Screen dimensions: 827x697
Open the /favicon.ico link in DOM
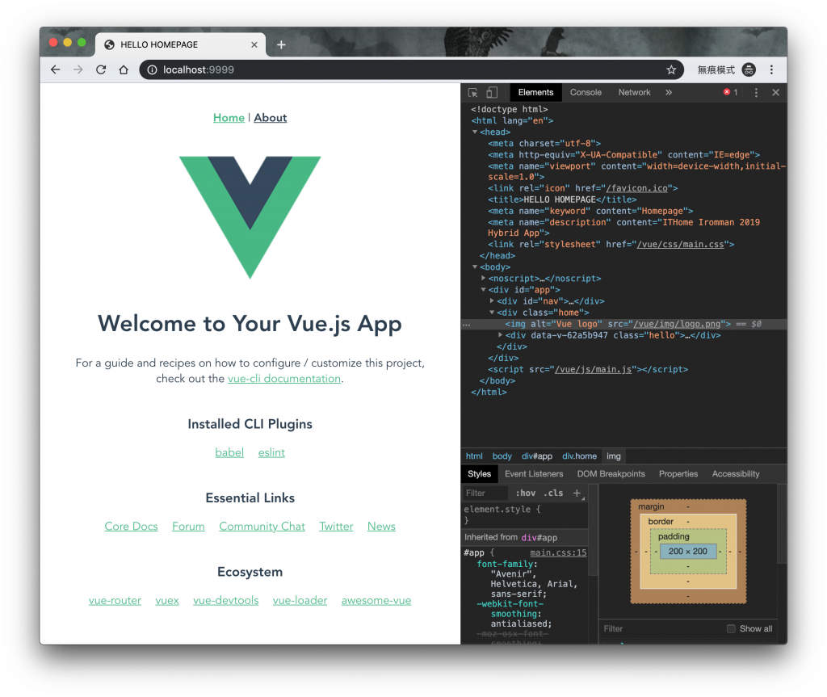coord(636,188)
